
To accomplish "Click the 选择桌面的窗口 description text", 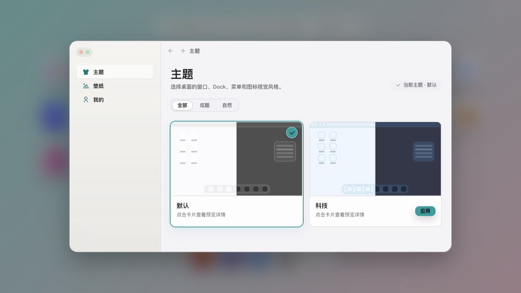I will point(226,87).
